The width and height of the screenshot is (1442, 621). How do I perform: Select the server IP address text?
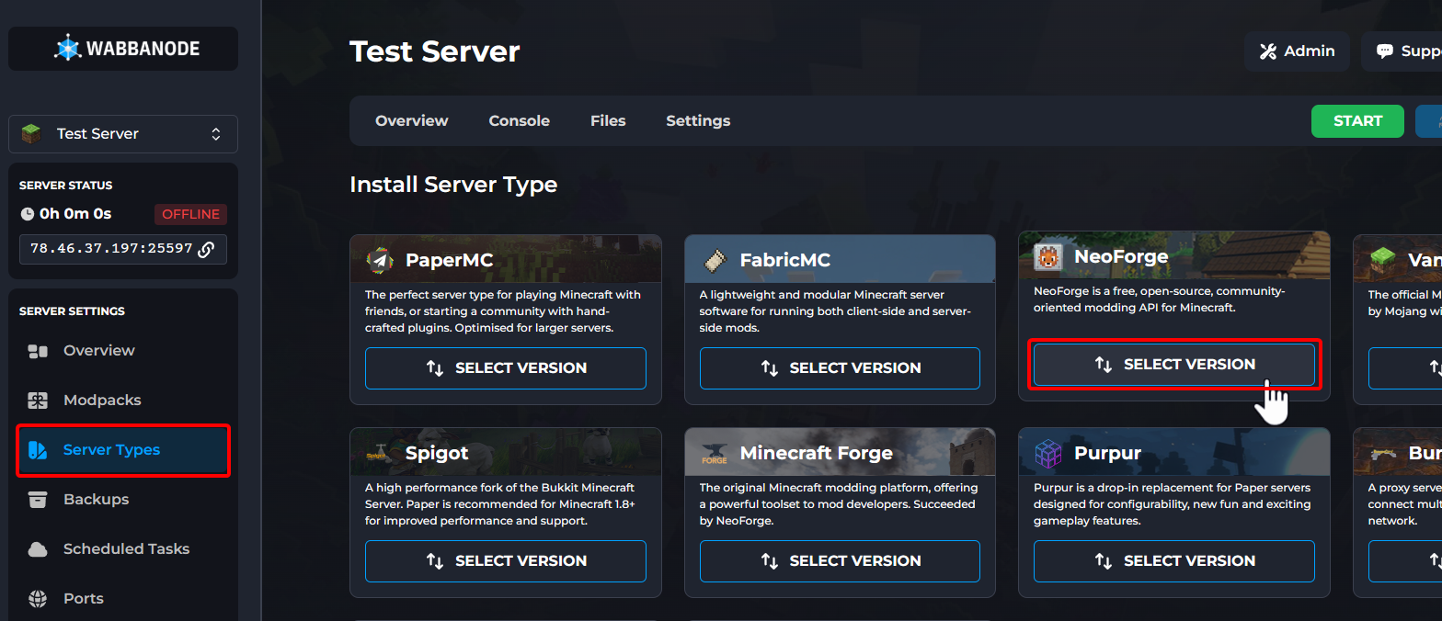pyautogui.click(x=111, y=249)
